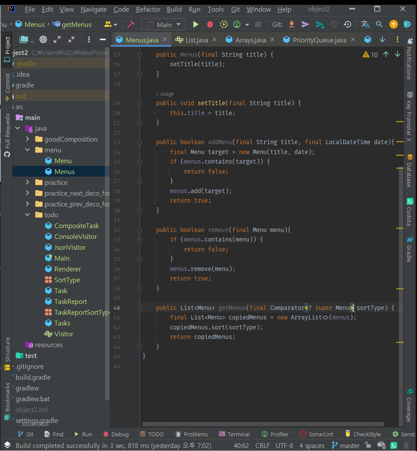Click the master branch widget
417x451 pixels.
[x=346, y=445]
